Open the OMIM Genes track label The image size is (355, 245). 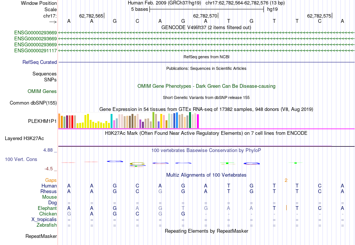[x=42, y=91]
